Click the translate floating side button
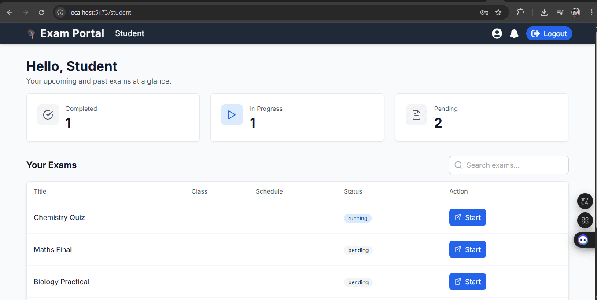Viewport: 597px width, 300px height. [585, 201]
